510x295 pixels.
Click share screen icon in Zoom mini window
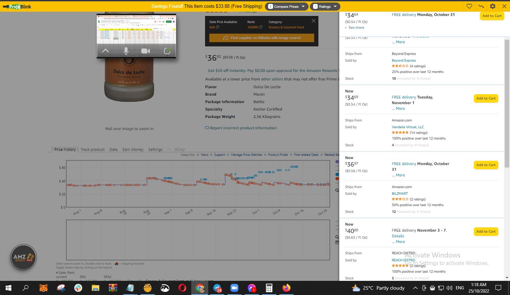coord(167,51)
